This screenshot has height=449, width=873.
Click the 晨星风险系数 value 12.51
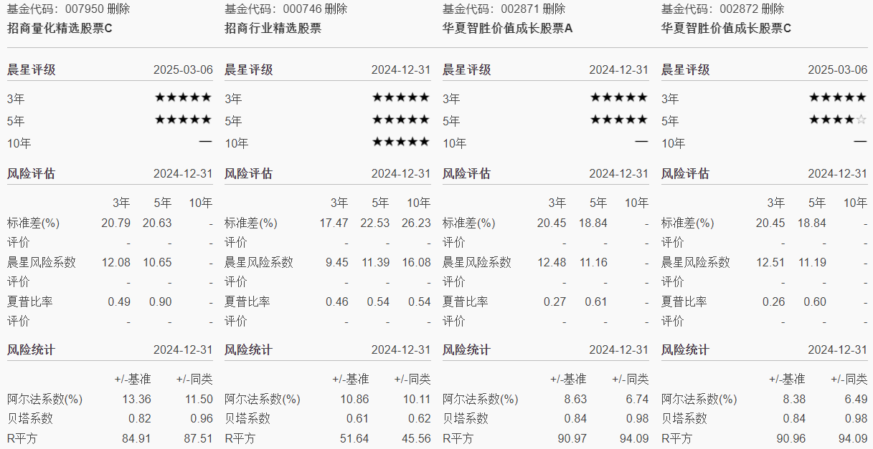click(x=770, y=263)
